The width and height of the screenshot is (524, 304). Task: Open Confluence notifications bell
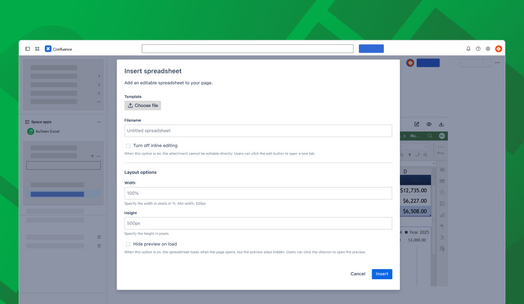click(x=468, y=49)
